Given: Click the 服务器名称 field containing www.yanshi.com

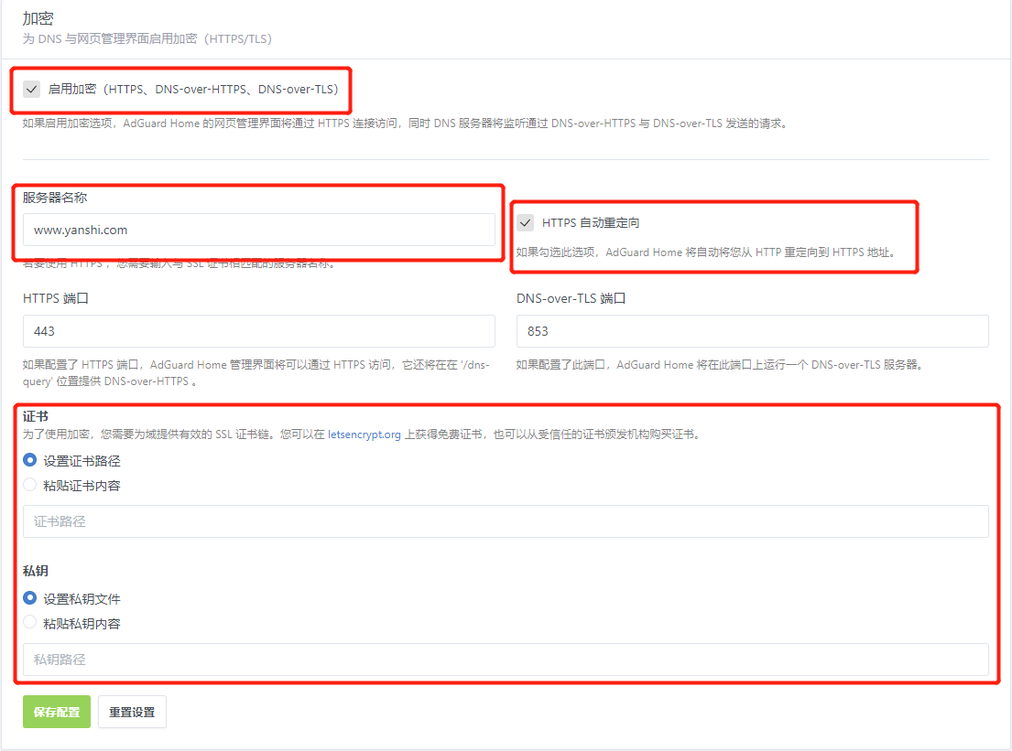Looking at the screenshot, I should 258,231.
